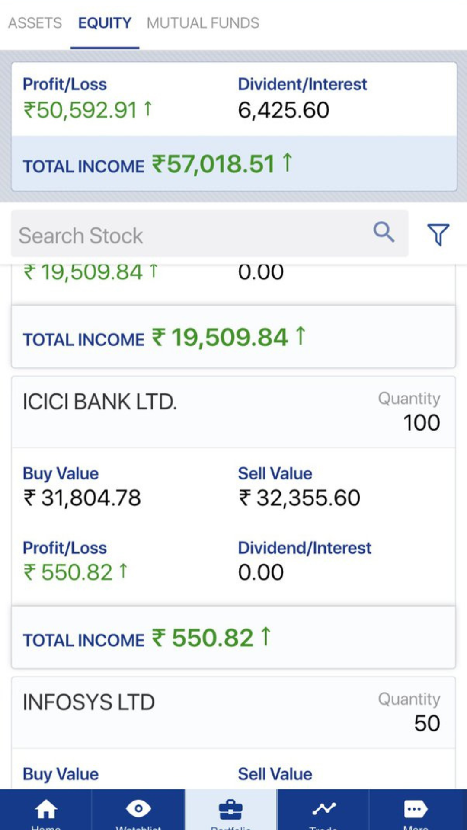The width and height of the screenshot is (467, 830).
Task: Go to Home via house icon
Action: [x=46, y=809]
